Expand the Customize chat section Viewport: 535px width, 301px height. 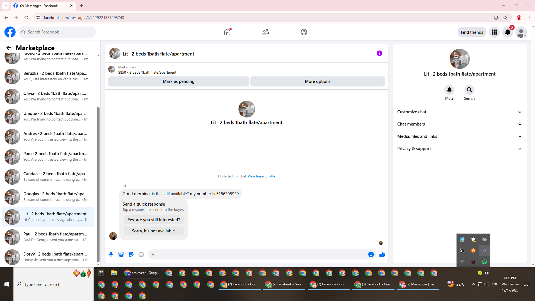coord(459,112)
